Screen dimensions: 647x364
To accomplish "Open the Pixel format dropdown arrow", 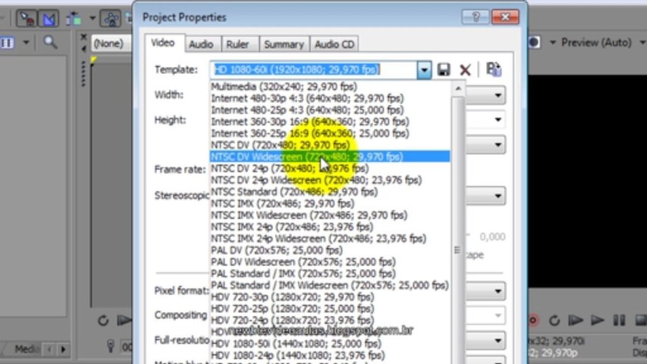I will 498,291.
